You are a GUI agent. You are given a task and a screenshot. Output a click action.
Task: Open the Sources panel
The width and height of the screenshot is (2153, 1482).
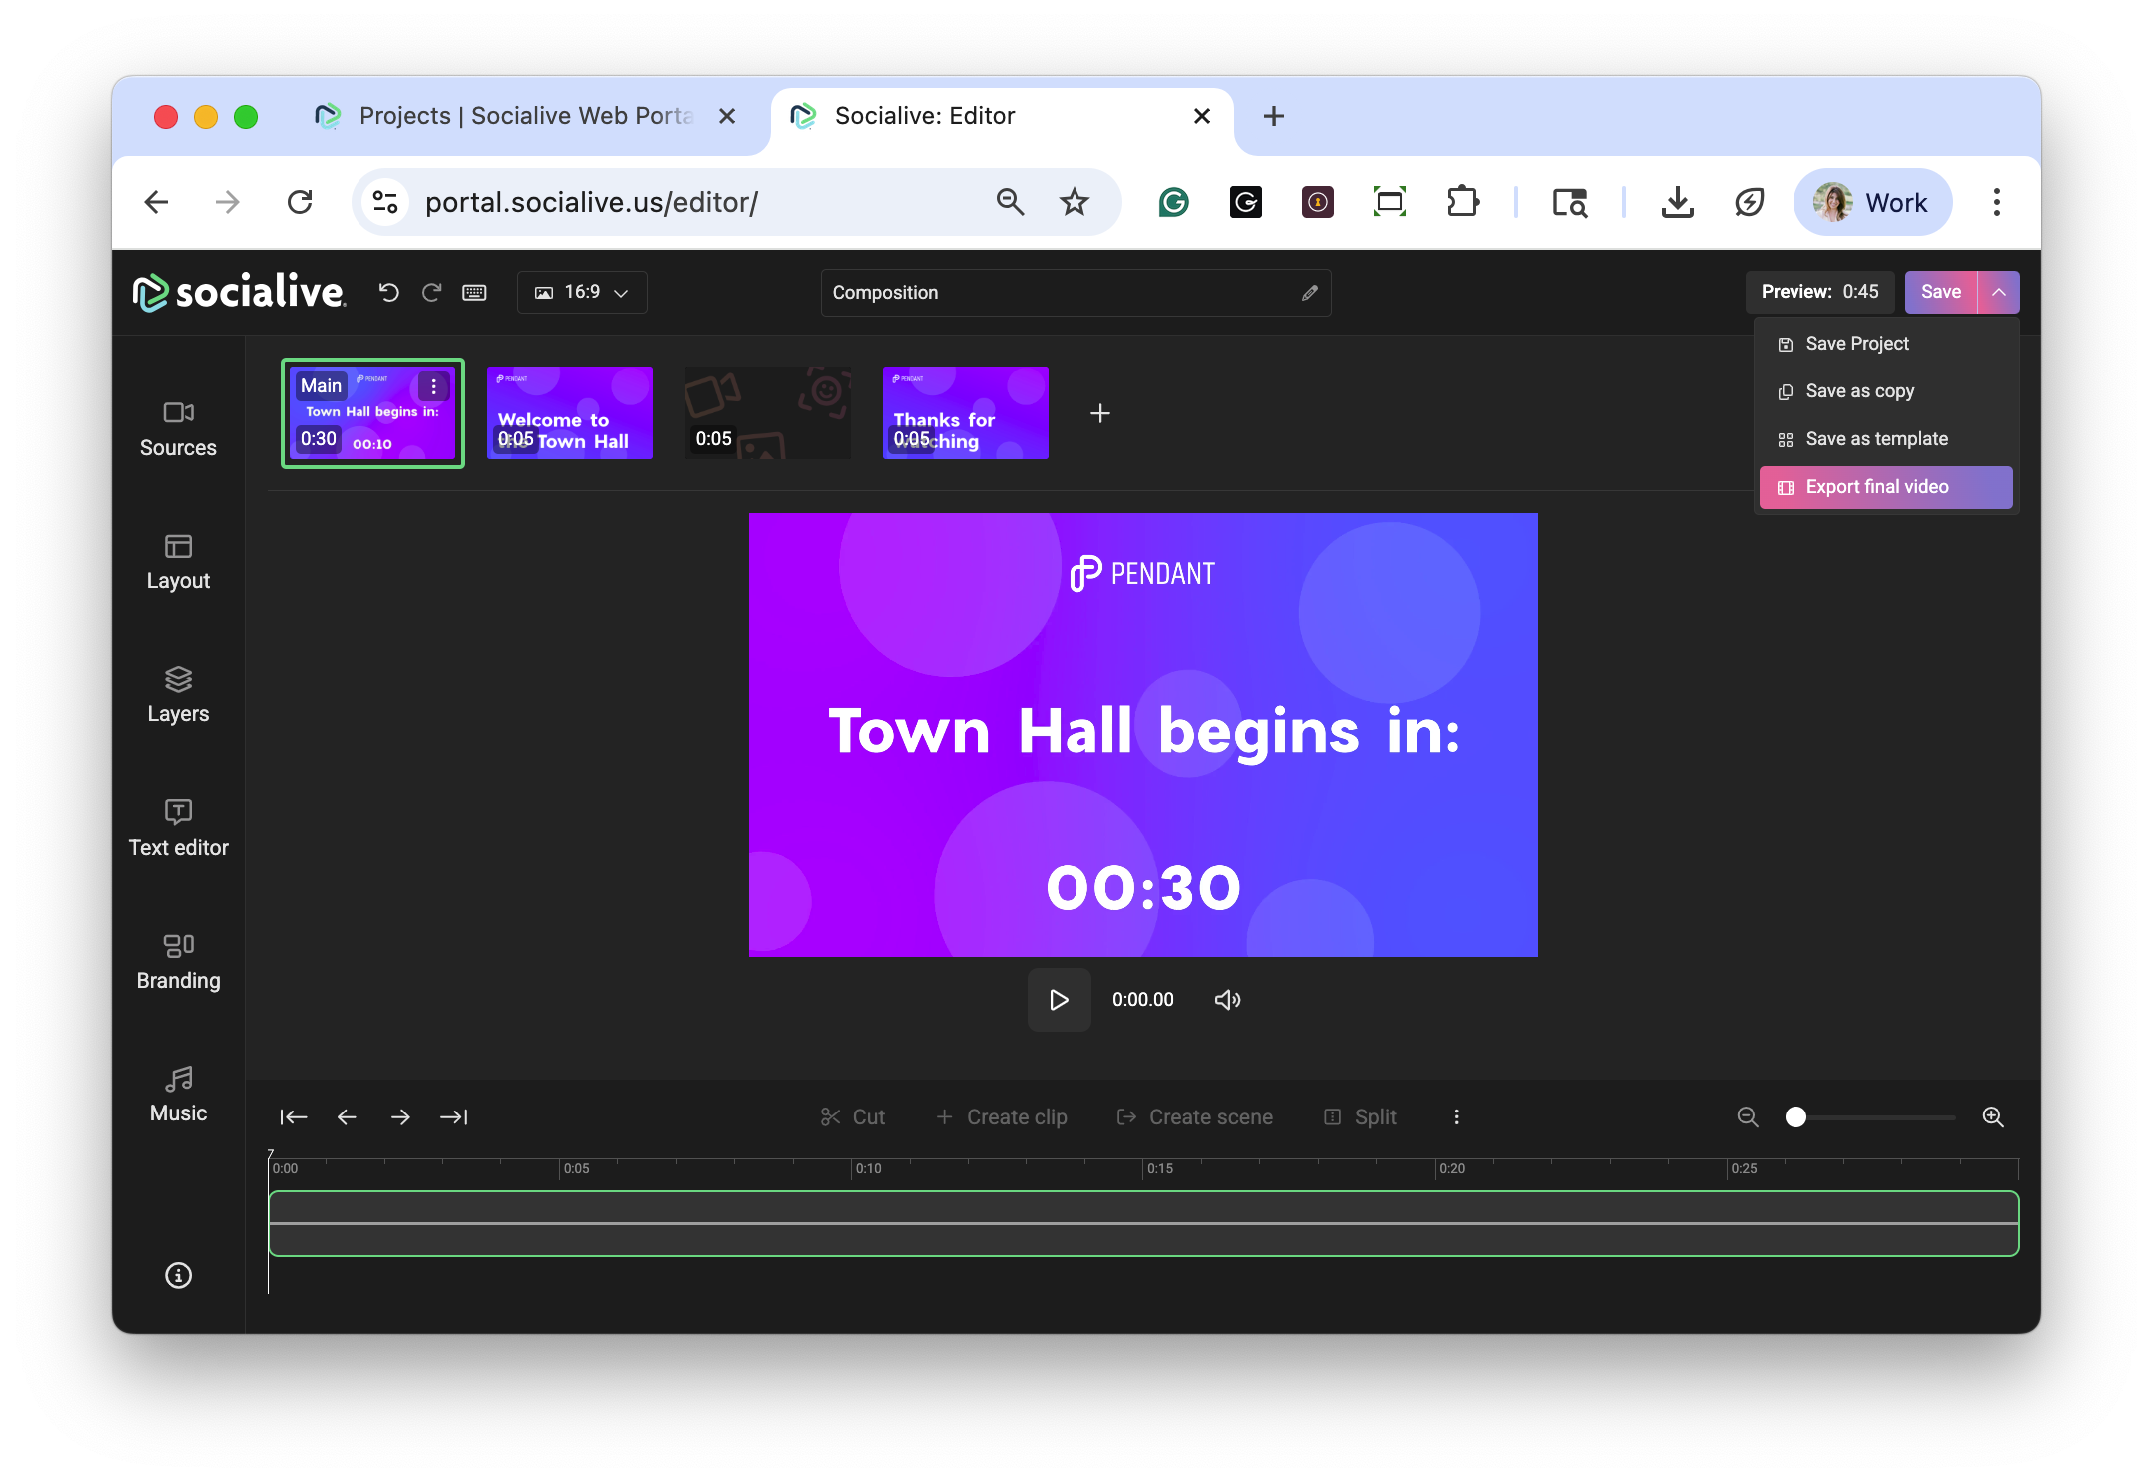[x=178, y=428]
